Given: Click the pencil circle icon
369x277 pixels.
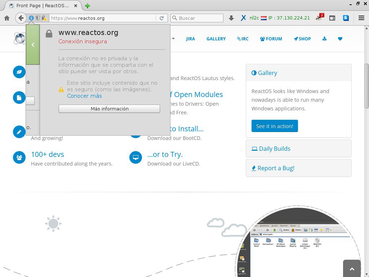Looking at the screenshot, I should (x=19, y=132).
